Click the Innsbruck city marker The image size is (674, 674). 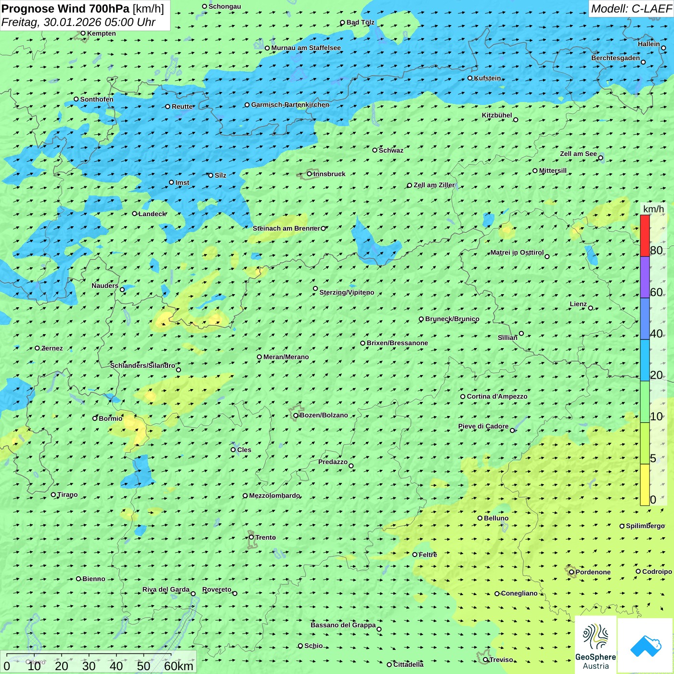310,174
